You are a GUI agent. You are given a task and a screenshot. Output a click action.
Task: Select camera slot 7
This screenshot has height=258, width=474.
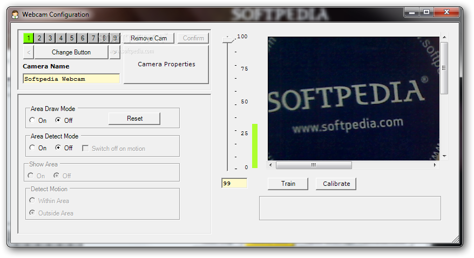tap(93, 38)
